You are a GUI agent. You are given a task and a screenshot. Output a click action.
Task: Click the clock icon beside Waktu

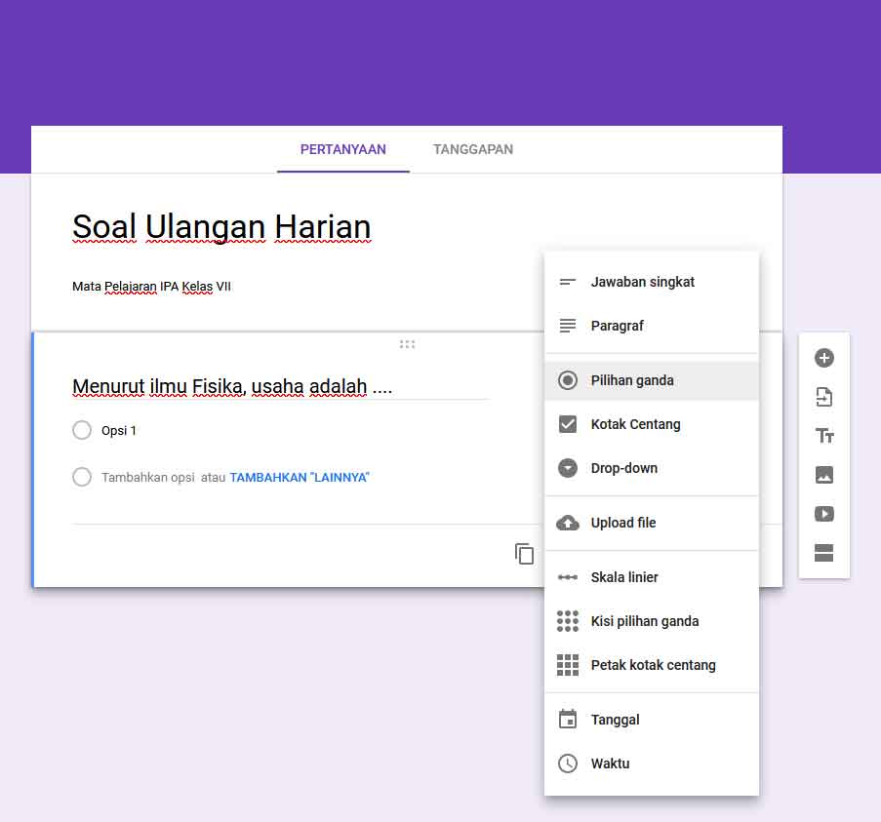pos(568,763)
